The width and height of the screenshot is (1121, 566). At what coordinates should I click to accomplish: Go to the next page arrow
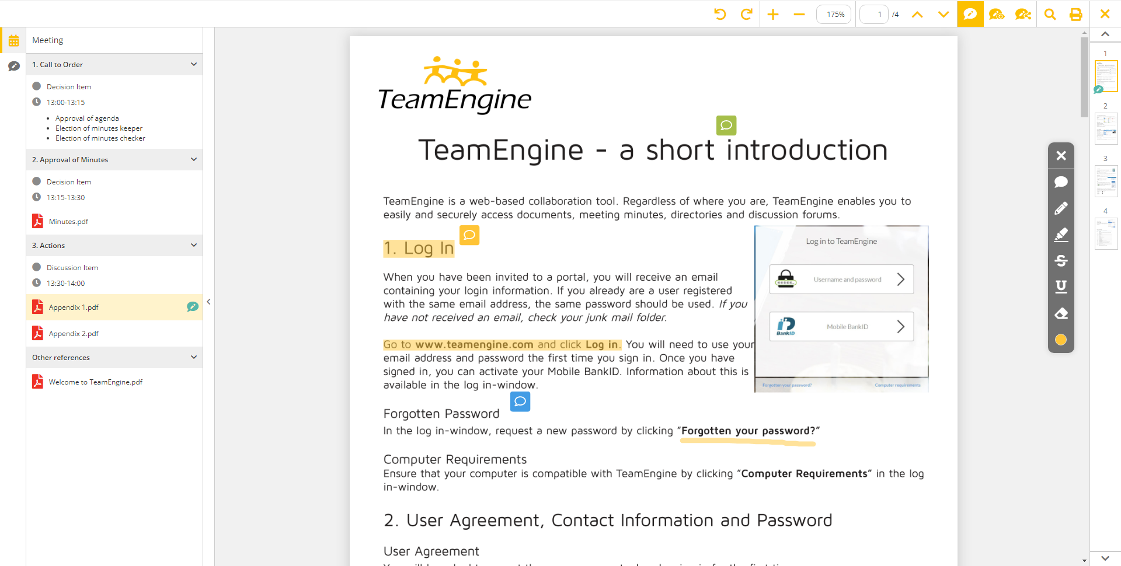point(944,14)
